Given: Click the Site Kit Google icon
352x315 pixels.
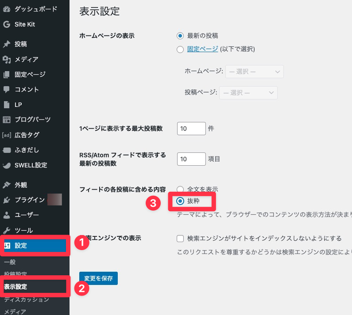Looking at the screenshot, I should 7,24.
